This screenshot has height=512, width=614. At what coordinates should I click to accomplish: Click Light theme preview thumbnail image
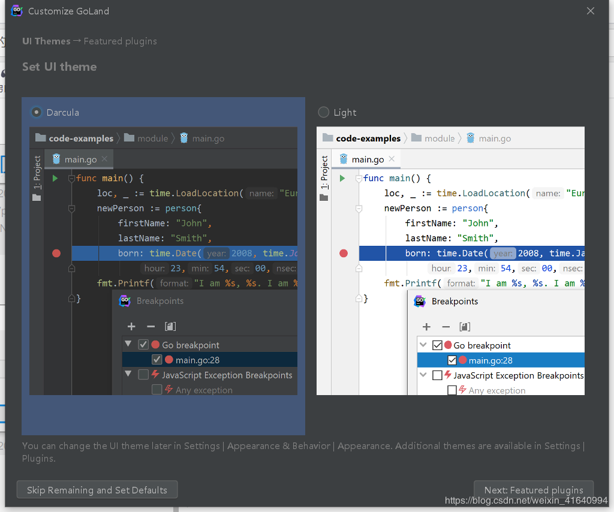click(x=450, y=261)
